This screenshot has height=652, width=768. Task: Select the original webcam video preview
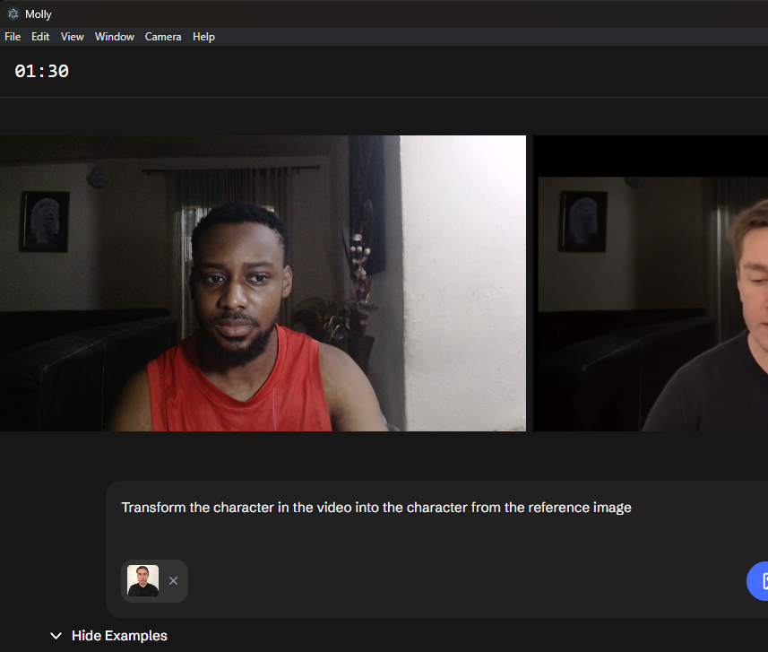click(x=263, y=283)
